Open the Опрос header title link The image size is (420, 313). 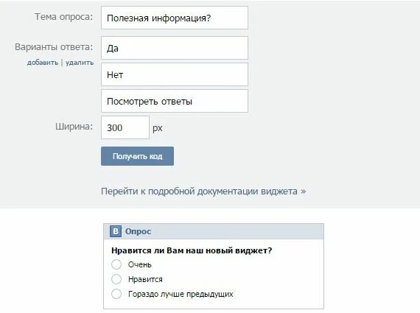click(x=139, y=231)
